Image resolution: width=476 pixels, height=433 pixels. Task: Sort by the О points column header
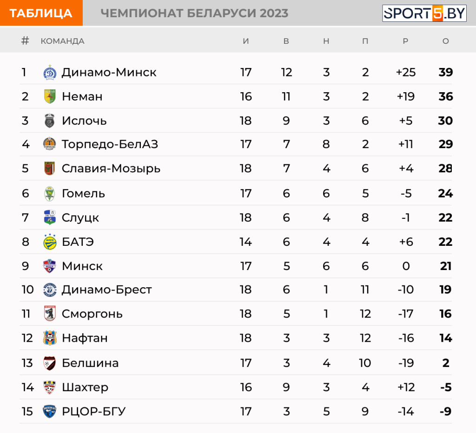(446, 41)
